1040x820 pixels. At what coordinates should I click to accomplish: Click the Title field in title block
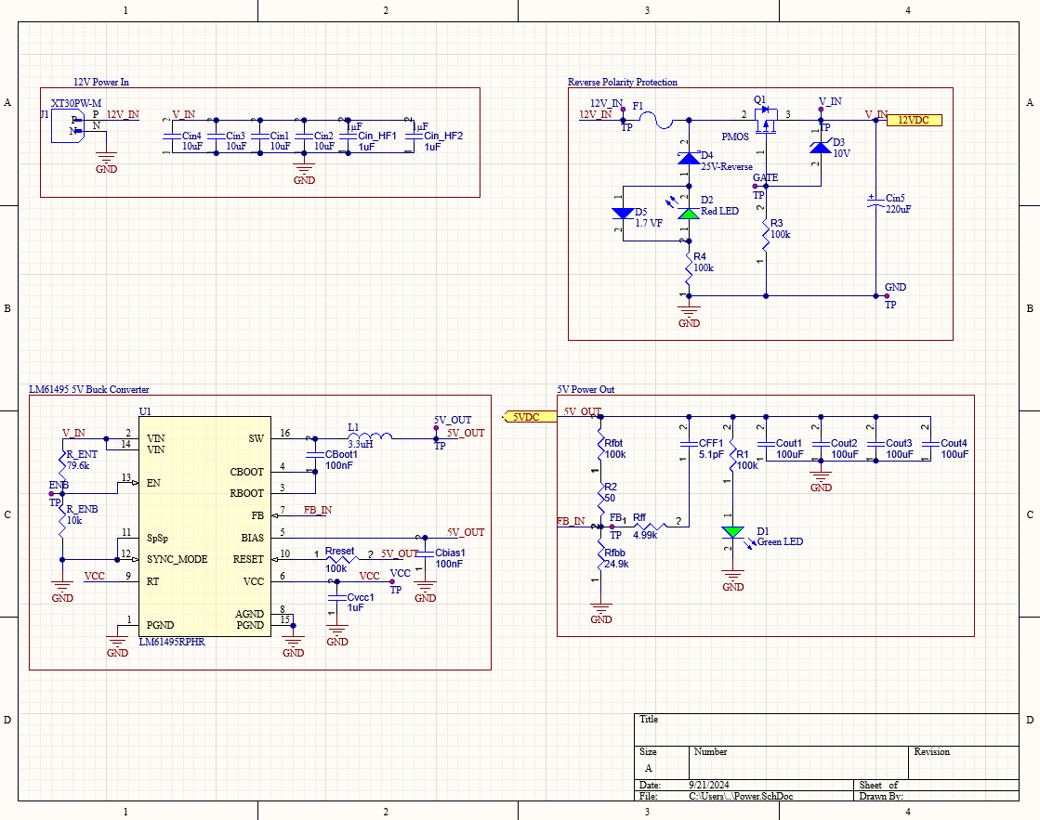coord(826,730)
